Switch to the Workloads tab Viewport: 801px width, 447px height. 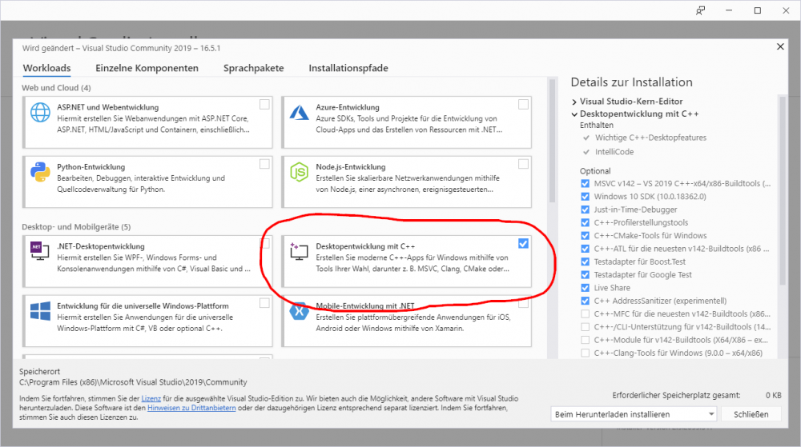coord(47,68)
